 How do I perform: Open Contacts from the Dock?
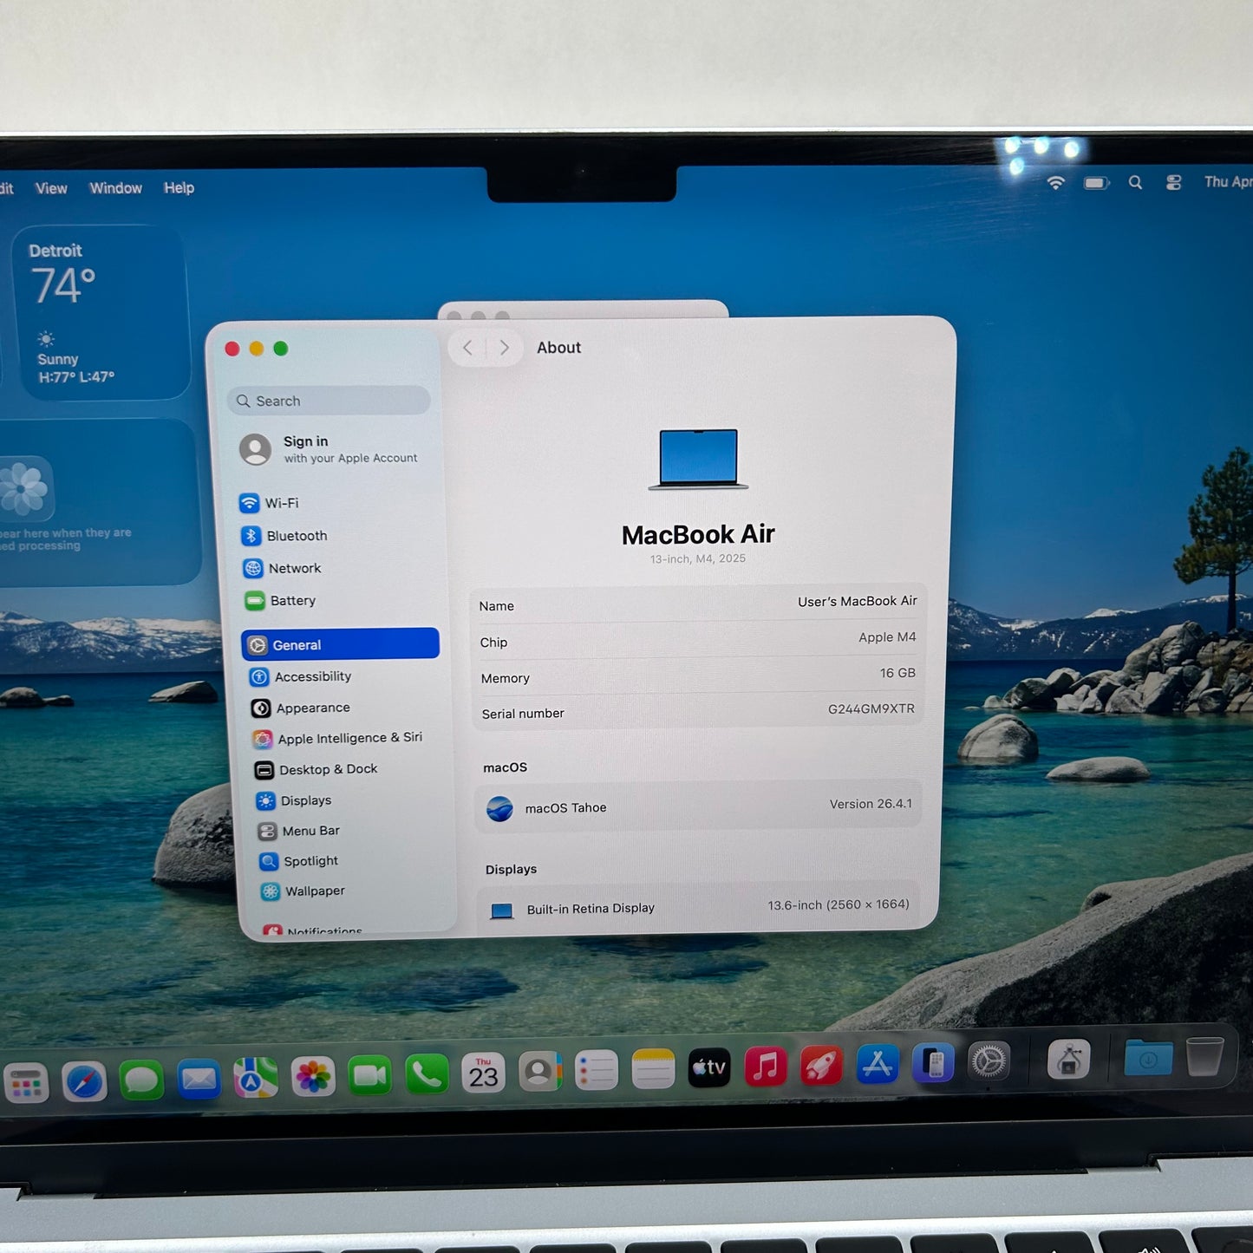point(540,1073)
